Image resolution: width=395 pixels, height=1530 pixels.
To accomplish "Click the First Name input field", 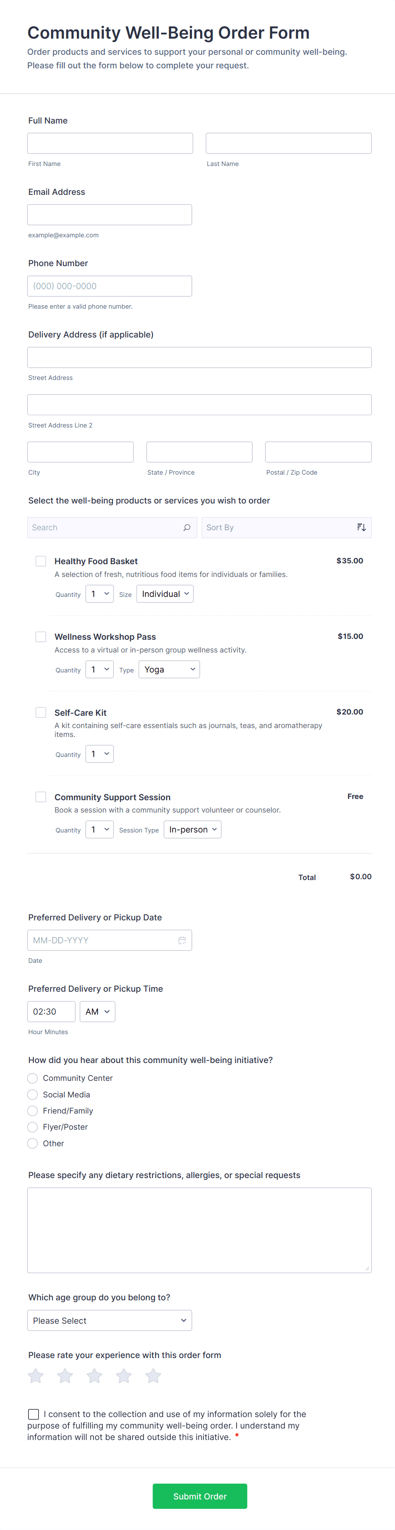I will click(x=110, y=143).
